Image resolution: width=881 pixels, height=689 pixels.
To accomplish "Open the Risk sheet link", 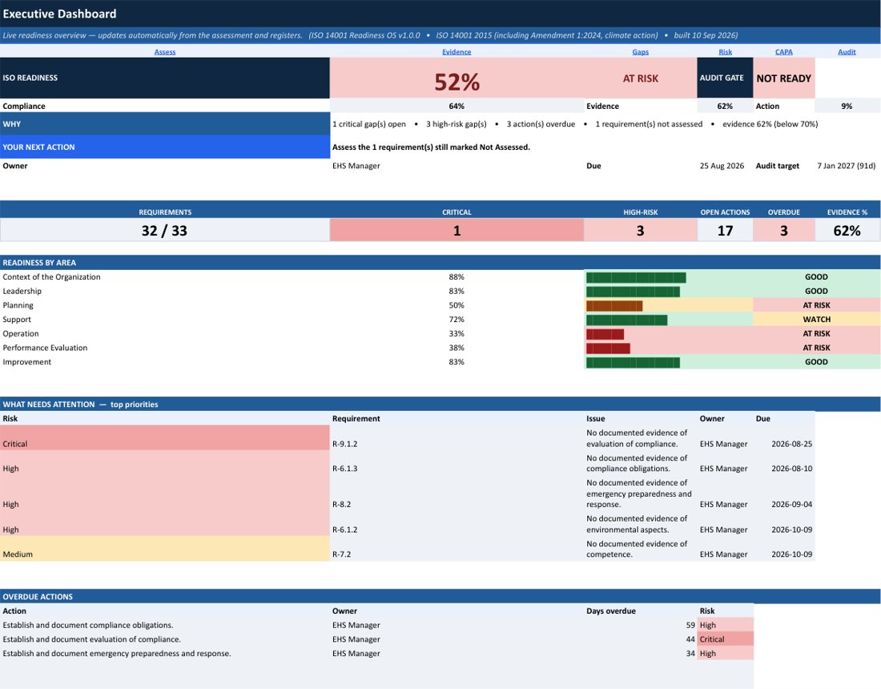I will click(x=725, y=52).
